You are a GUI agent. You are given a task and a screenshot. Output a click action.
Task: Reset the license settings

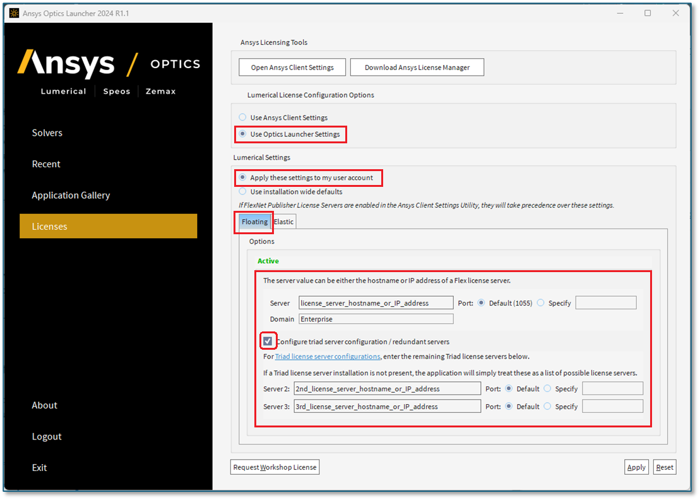[x=665, y=467]
